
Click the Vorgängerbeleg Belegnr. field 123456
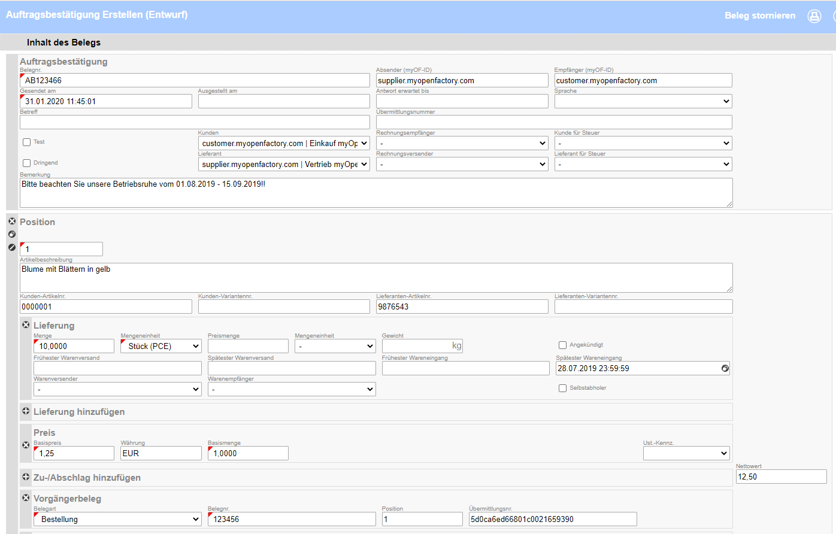292,519
